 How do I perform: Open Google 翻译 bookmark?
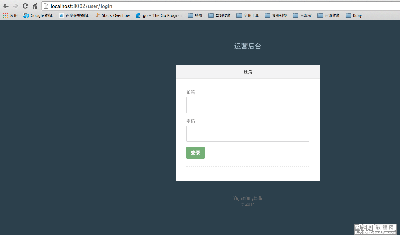[38, 15]
